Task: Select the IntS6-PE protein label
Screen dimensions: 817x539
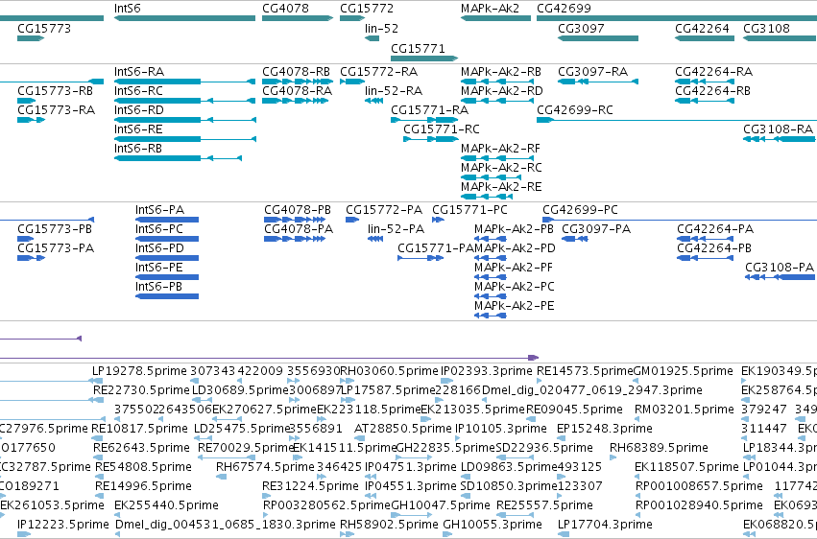Action: (159, 268)
